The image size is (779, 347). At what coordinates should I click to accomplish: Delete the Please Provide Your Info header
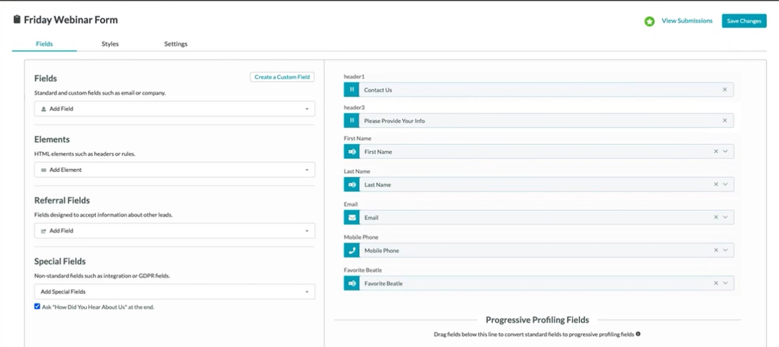coord(725,121)
